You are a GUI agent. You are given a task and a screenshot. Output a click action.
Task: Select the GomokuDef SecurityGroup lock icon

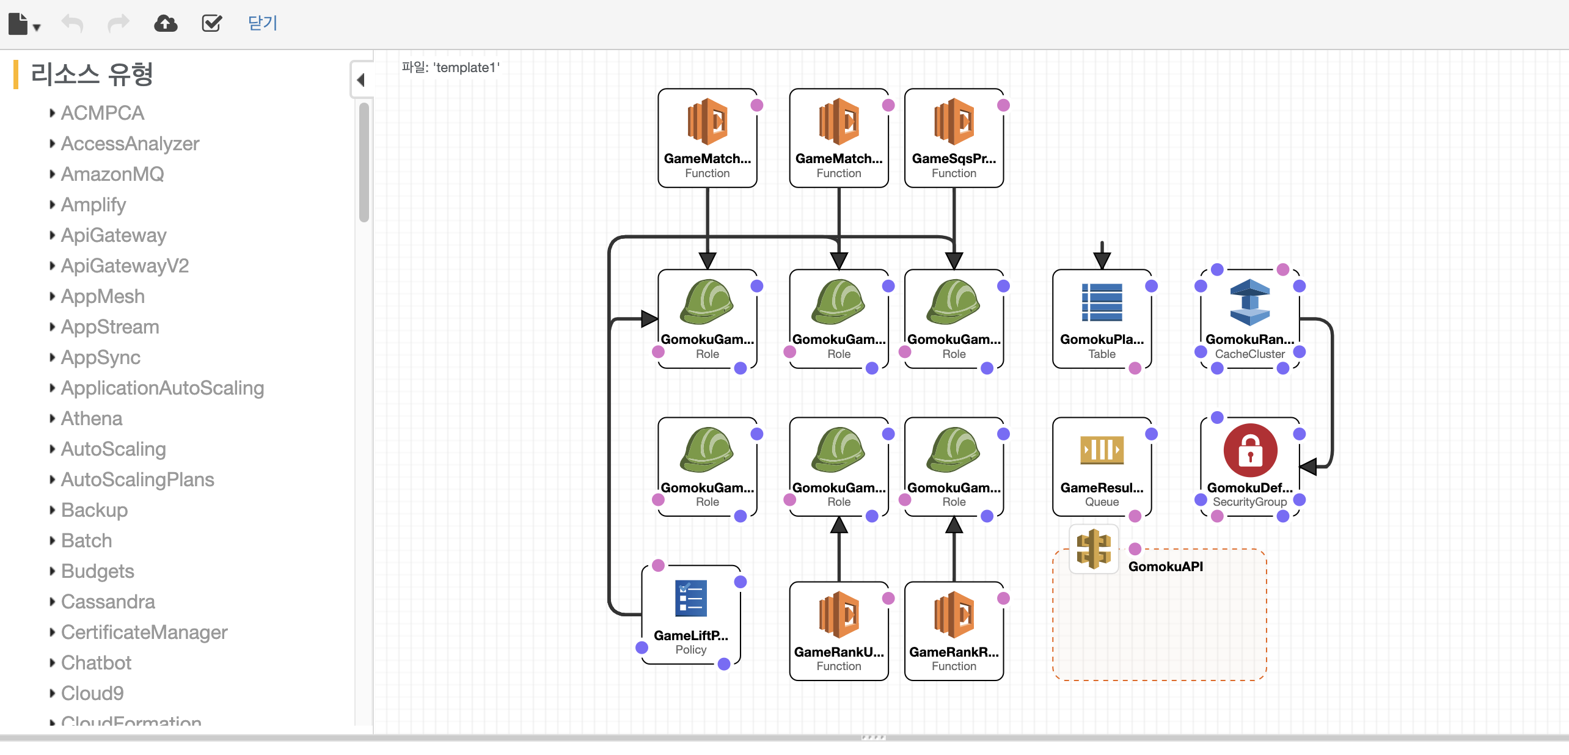1250,450
